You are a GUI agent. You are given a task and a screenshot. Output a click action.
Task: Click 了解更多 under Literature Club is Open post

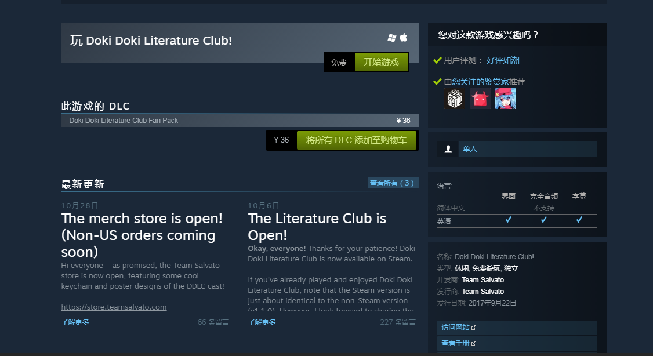tap(262, 322)
